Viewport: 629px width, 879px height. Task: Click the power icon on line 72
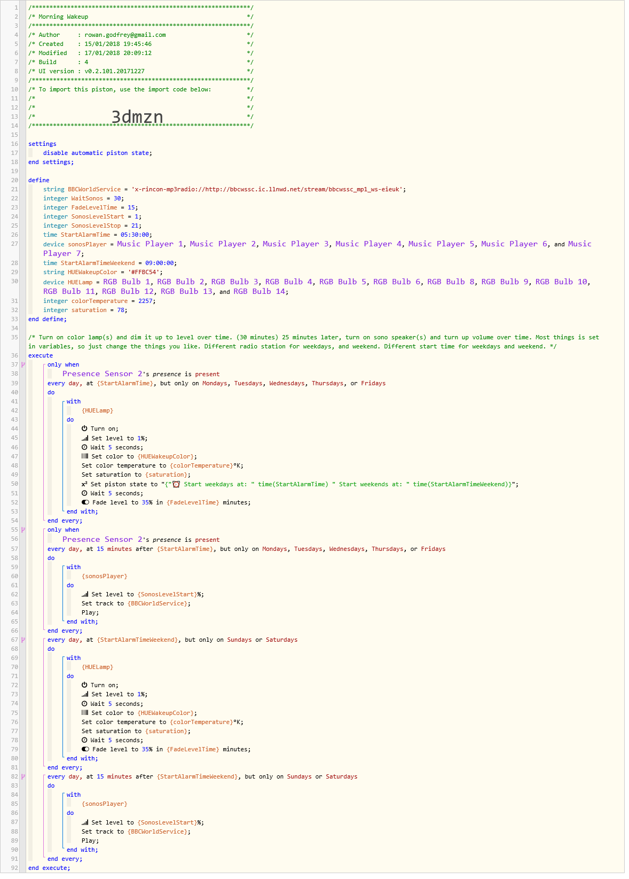point(84,685)
